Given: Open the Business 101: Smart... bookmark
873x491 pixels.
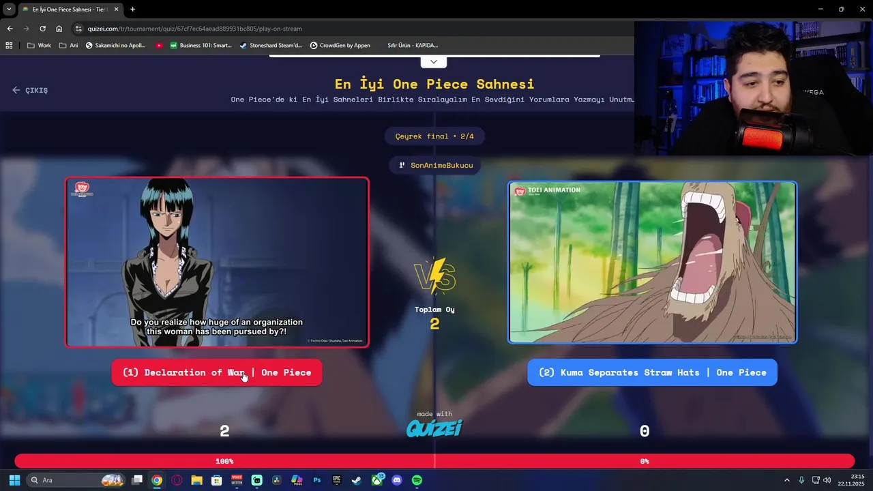Looking at the screenshot, I should [x=201, y=45].
